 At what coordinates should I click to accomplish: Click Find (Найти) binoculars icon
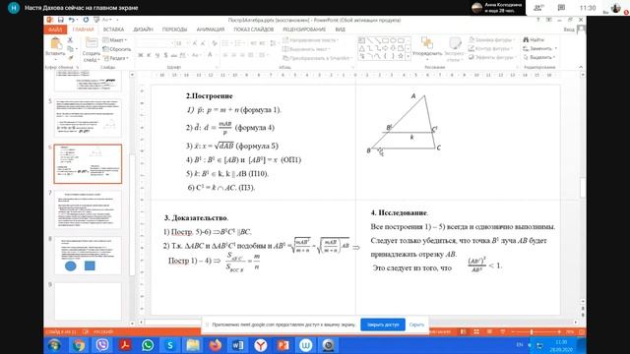pos(527,39)
